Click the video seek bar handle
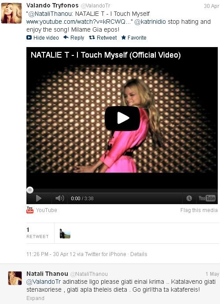The width and height of the screenshot is (220, 304). click(x=30, y=190)
